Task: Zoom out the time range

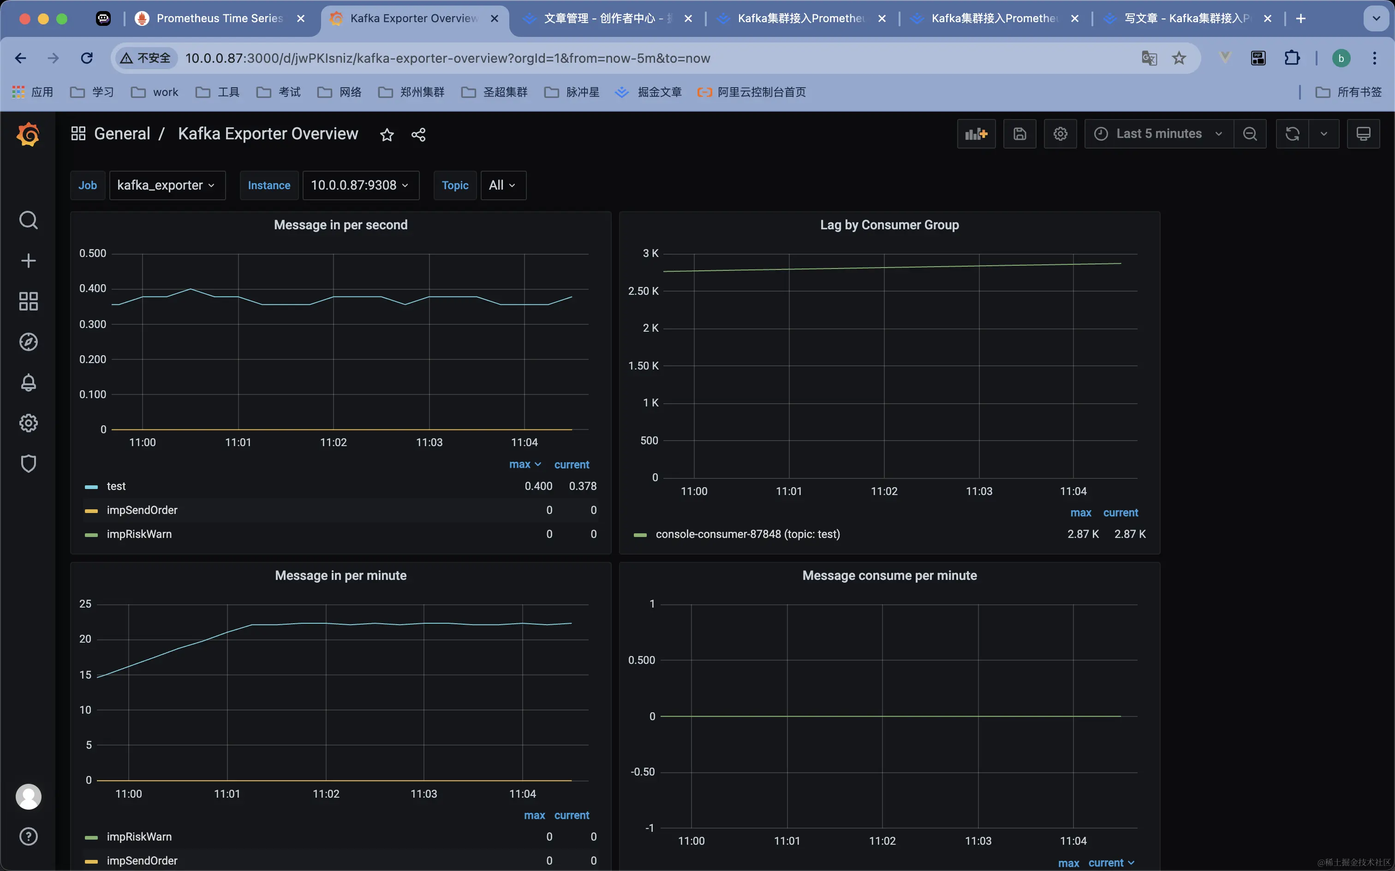Action: click(1249, 134)
